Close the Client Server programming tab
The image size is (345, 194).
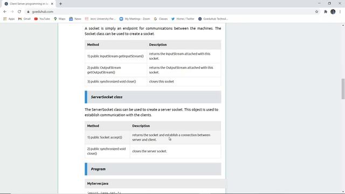coord(52,4)
